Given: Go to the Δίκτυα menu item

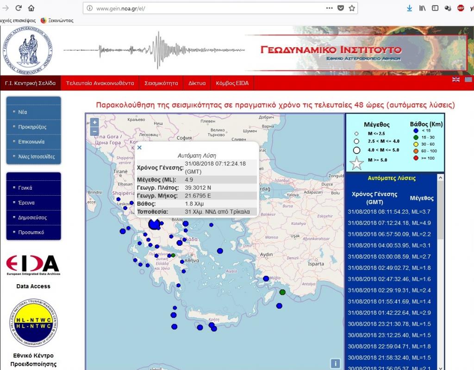Looking at the screenshot, I should tap(197, 83).
